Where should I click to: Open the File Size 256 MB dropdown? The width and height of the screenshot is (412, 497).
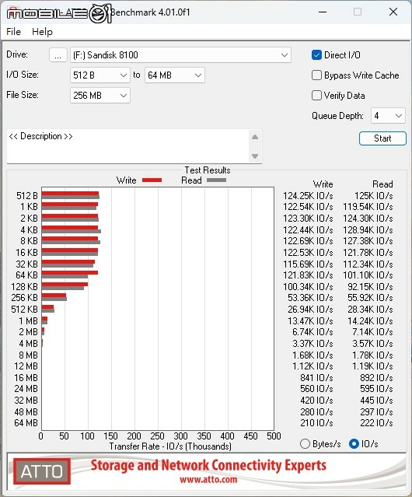(100, 96)
